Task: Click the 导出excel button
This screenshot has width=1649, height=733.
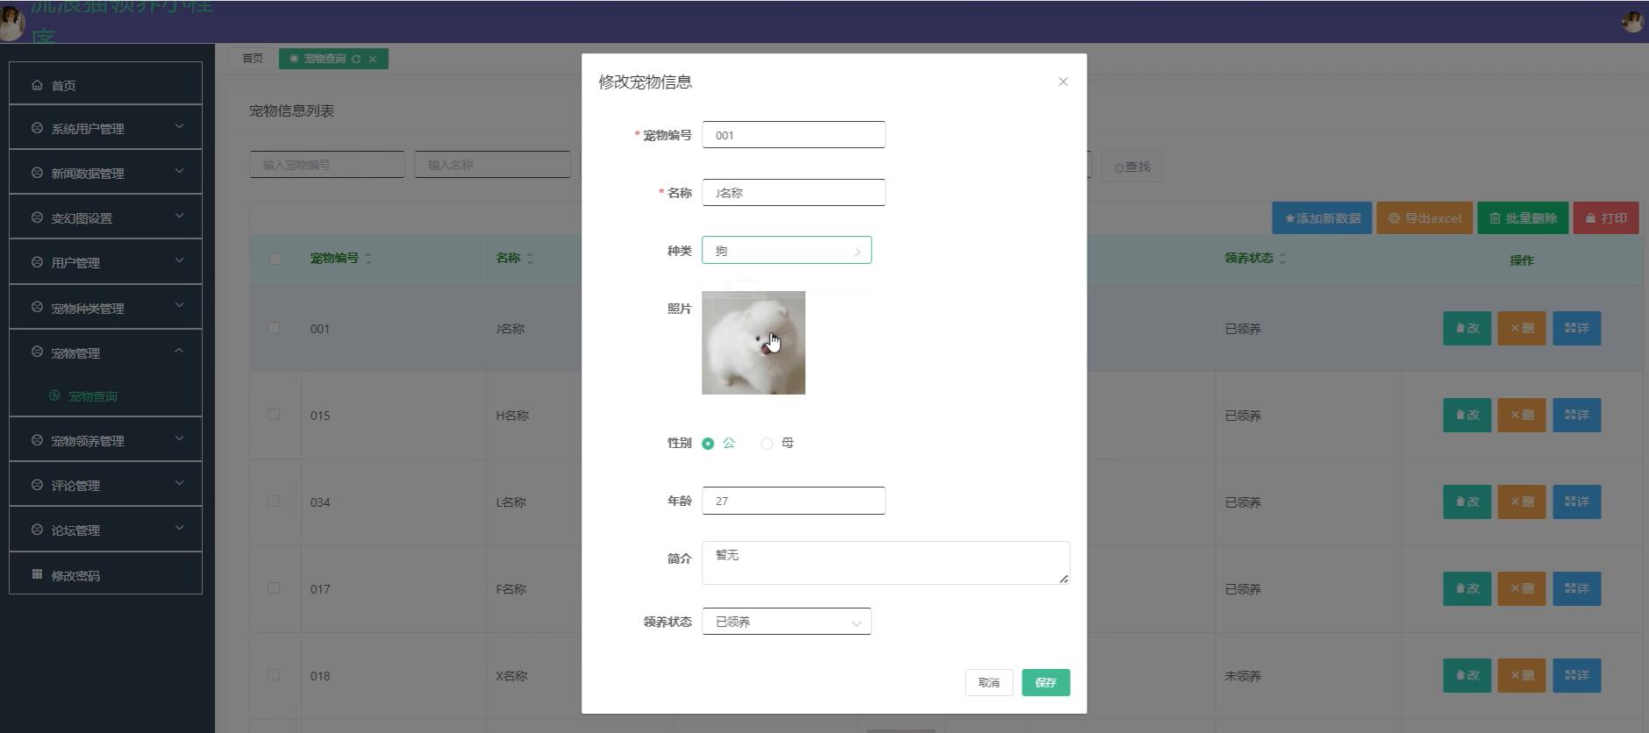Action: (x=1424, y=218)
